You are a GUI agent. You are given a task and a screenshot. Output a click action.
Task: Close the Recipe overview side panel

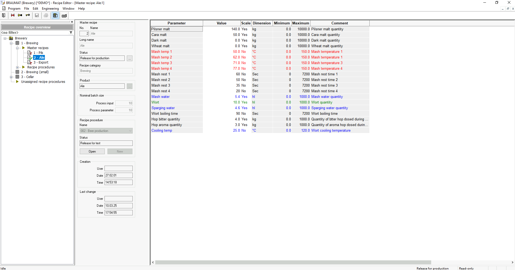72,22
